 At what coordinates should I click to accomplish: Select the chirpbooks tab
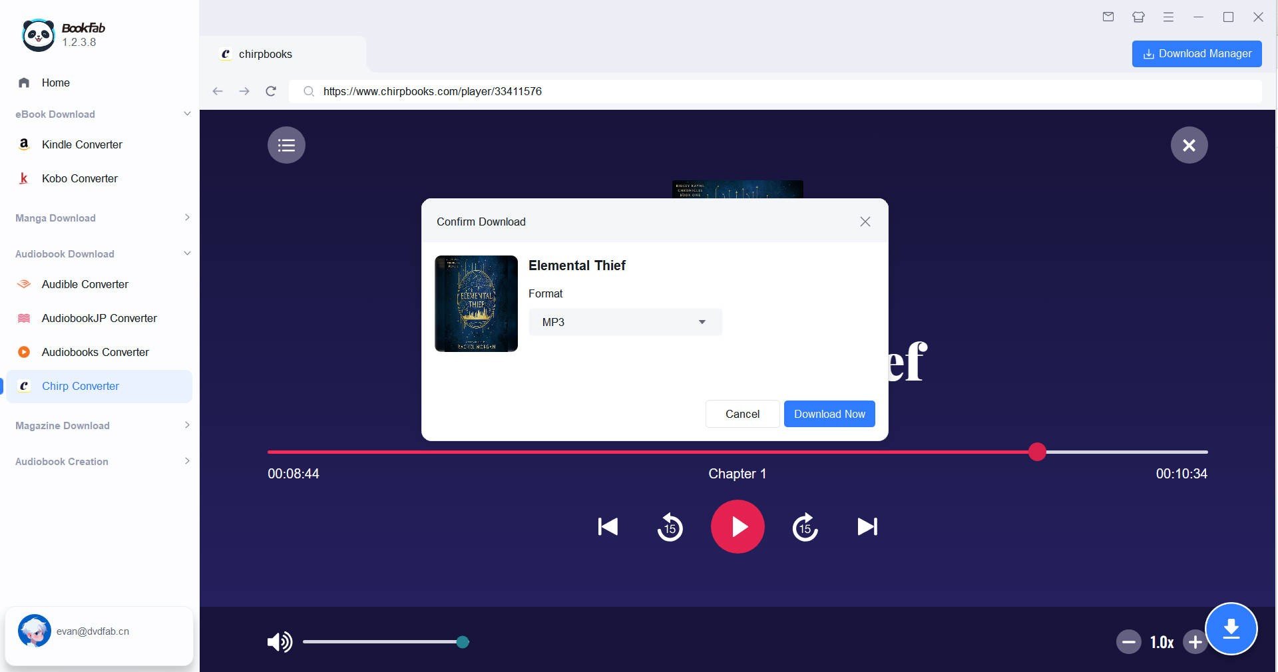coord(283,54)
